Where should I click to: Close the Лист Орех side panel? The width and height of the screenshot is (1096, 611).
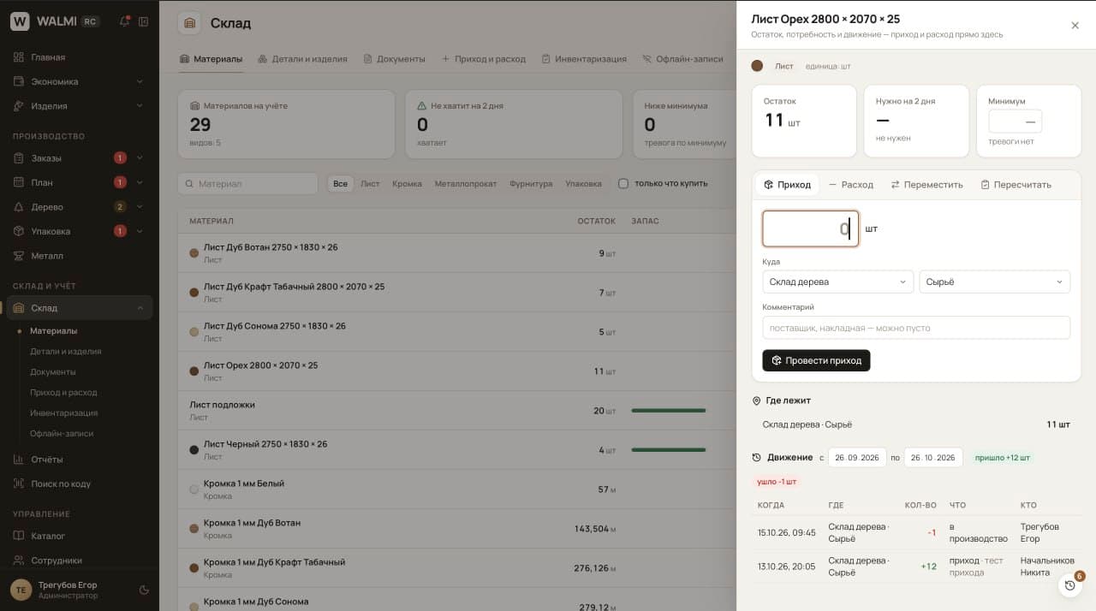pos(1075,26)
